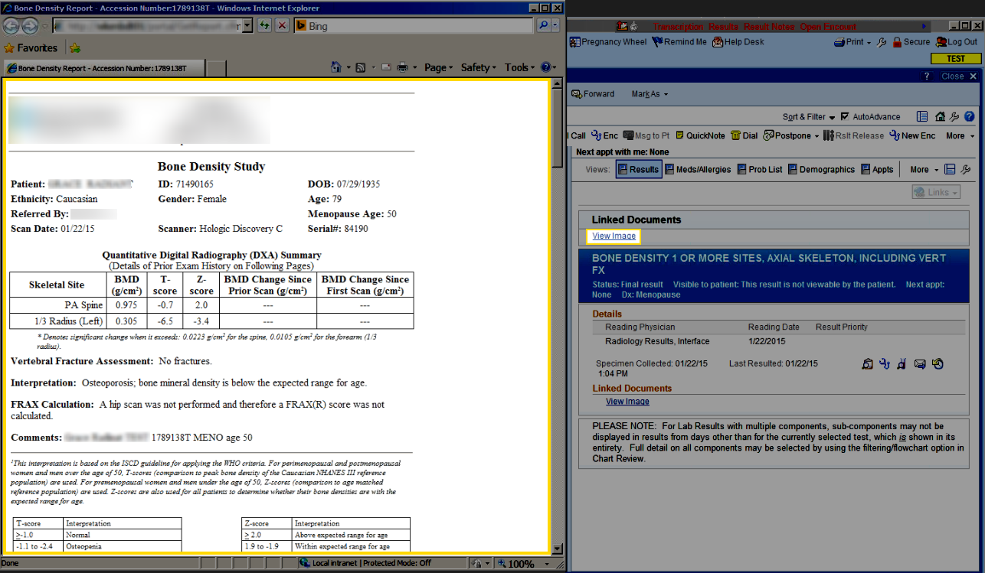985x573 pixels.
Task: Click the Secure padlock icon
Action: [x=897, y=42]
